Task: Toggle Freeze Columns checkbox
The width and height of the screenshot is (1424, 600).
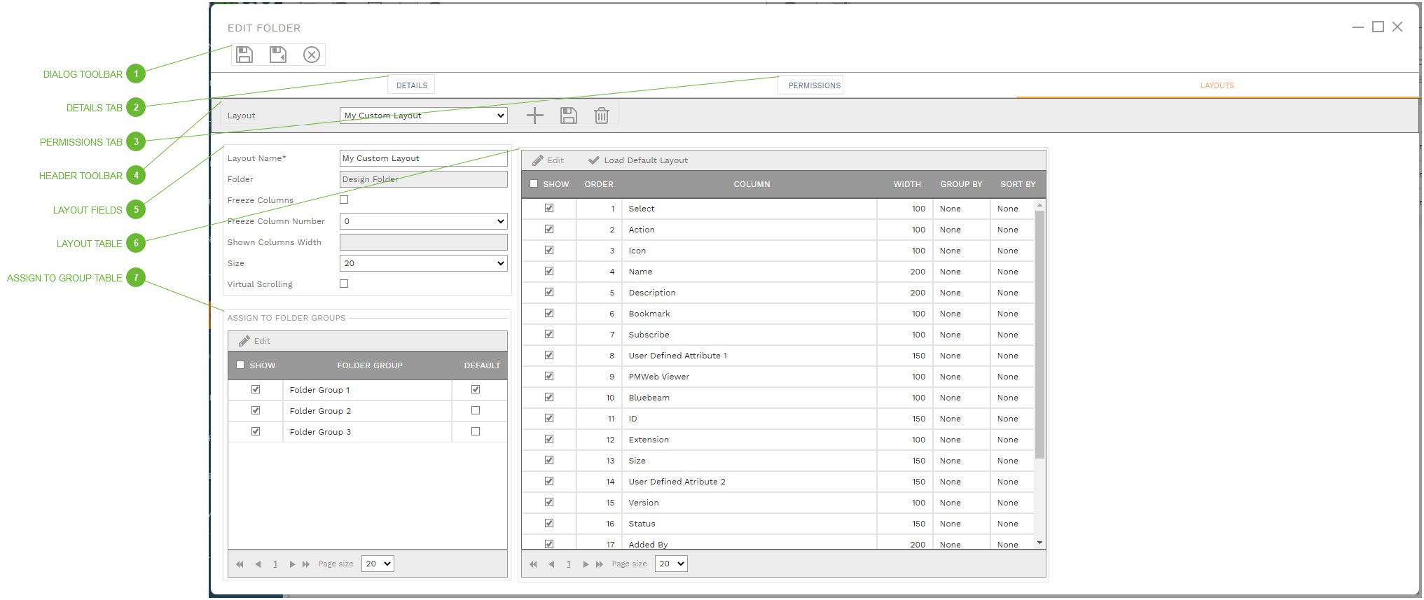Action: [x=344, y=200]
